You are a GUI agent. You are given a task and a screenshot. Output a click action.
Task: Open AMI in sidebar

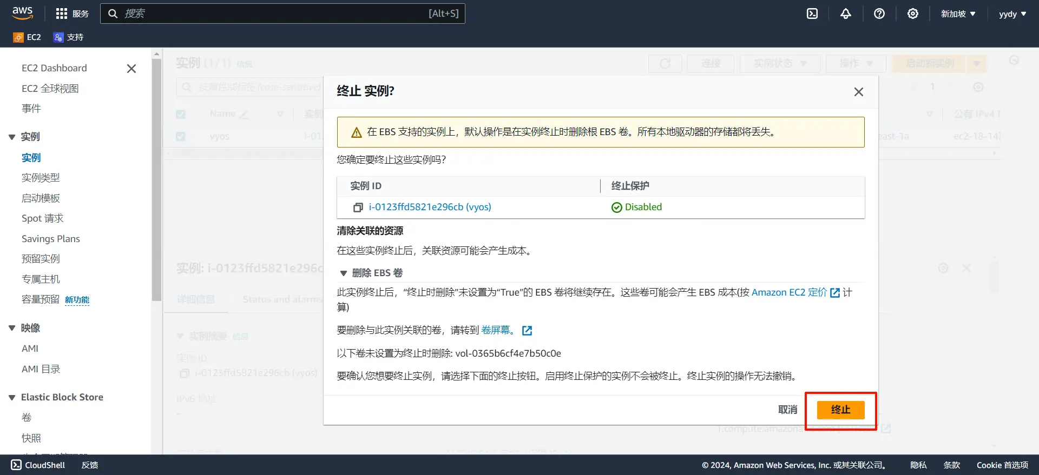tap(30, 349)
